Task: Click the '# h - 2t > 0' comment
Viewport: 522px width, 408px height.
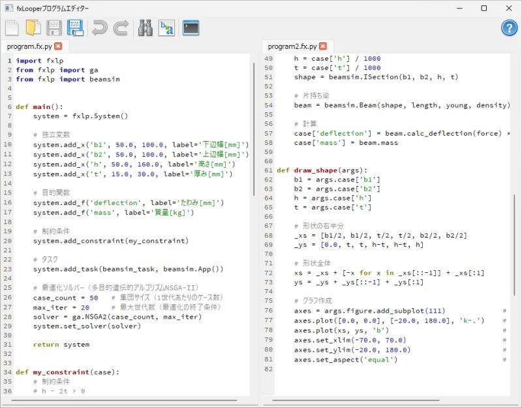Action: click(59, 391)
